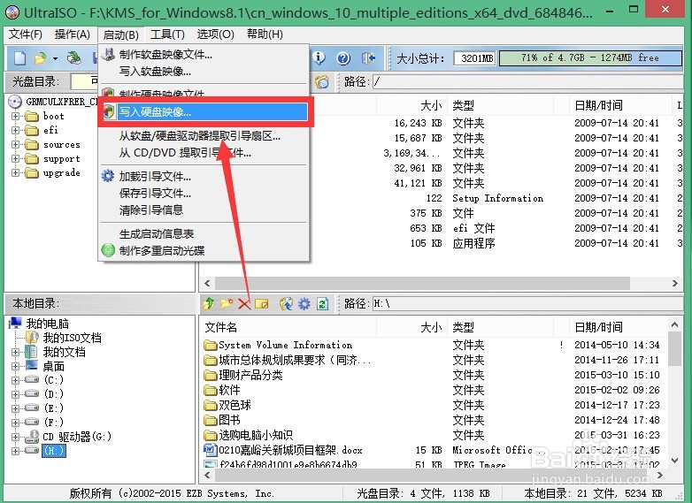The image size is (692, 503).
Task: Click the Open file folder toolbar icon
Action: (41, 58)
